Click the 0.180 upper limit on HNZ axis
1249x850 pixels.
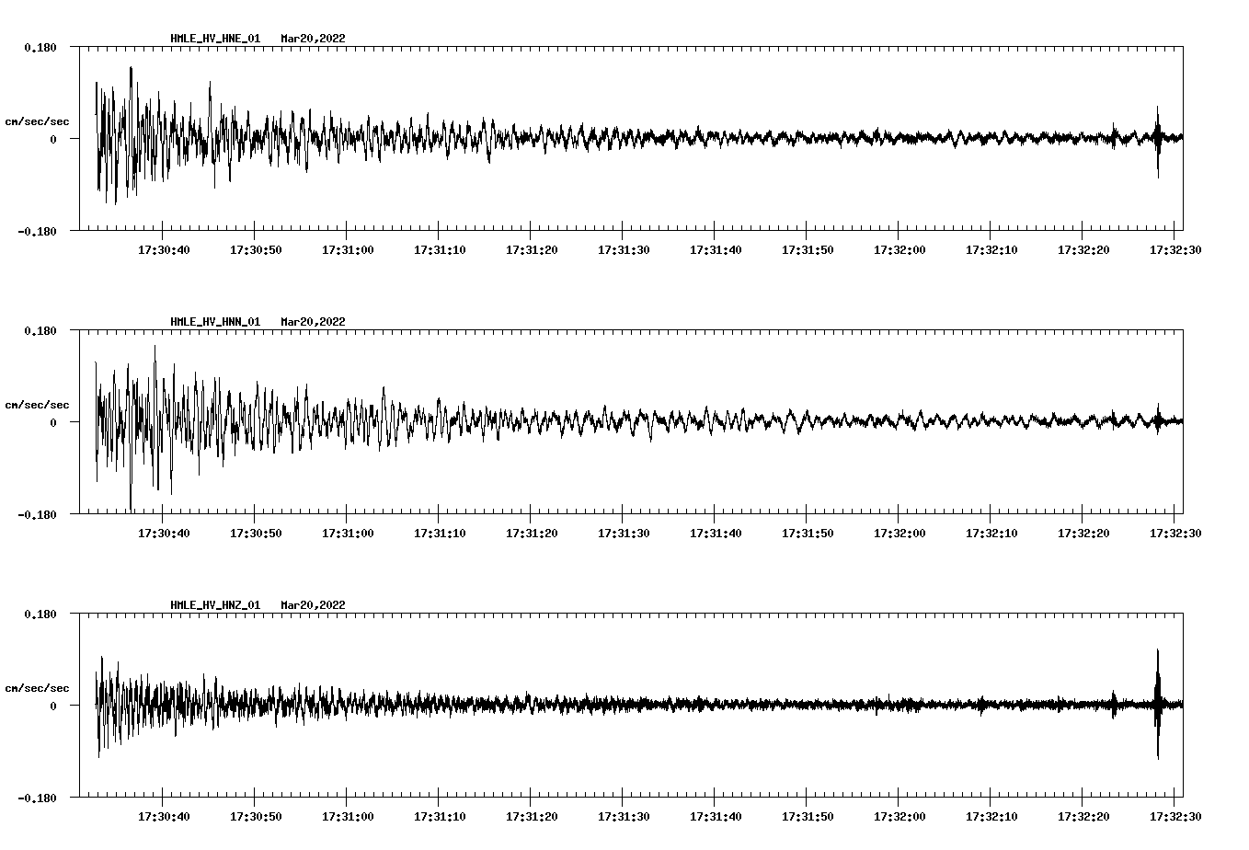point(40,614)
